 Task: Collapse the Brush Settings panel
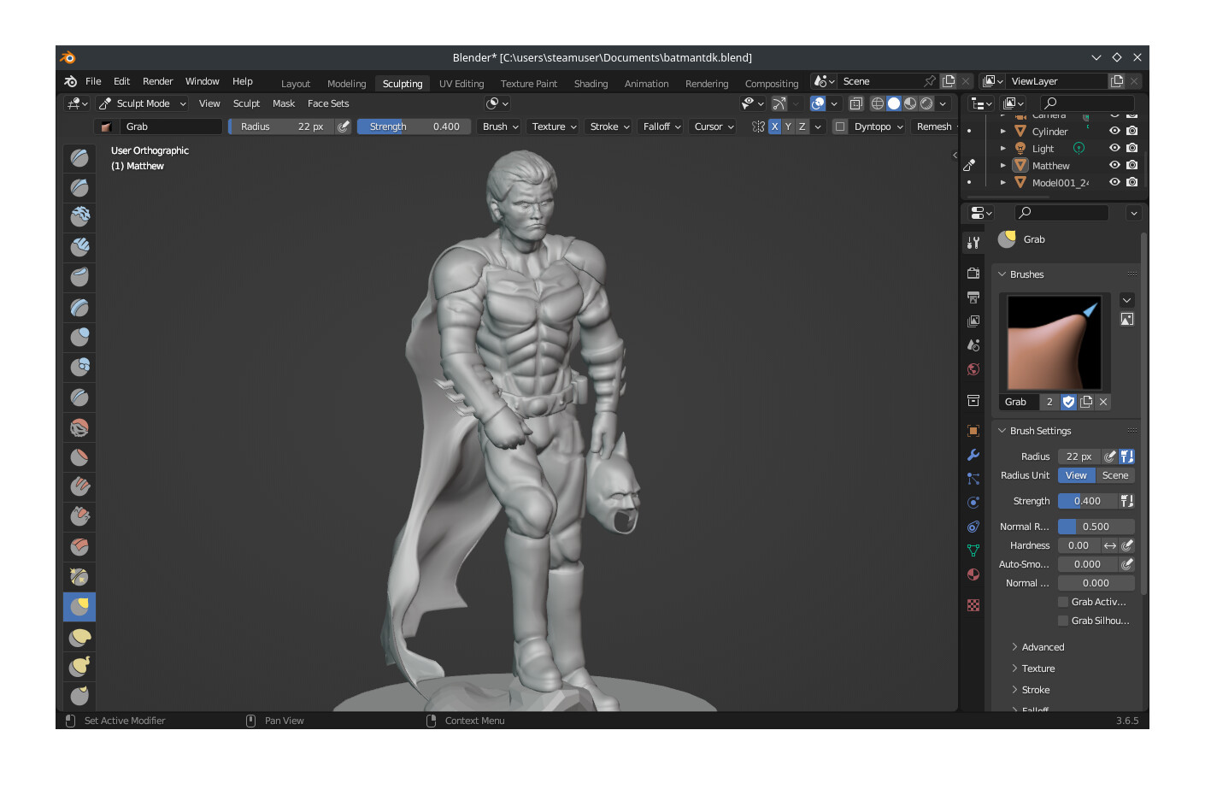[1002, 431]
